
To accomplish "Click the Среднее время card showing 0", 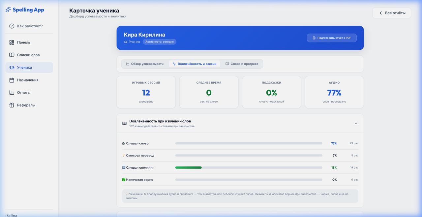I will [209, 92].
